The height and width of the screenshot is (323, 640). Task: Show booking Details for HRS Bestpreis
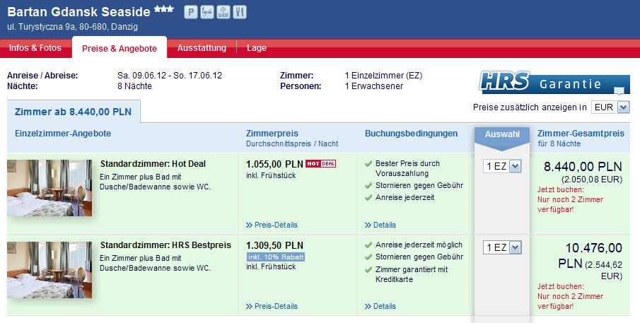pos(380,306)
